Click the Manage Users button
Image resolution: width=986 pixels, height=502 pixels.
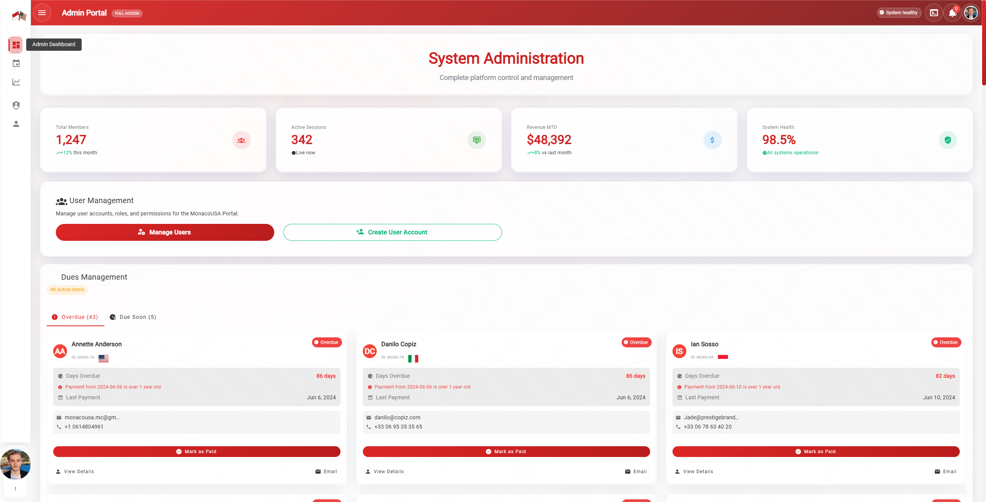pos(165,232)
